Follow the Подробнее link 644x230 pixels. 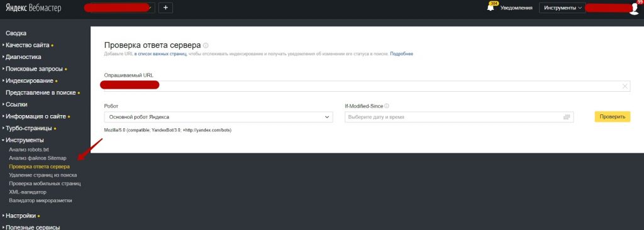[402, 54]
